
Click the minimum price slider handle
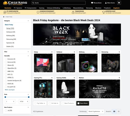pos(5,97)
